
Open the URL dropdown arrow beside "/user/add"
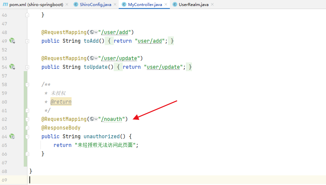coord(96,32)
